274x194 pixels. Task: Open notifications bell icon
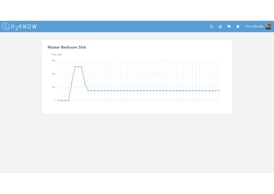pyautogui.click(x=238, y=26)
